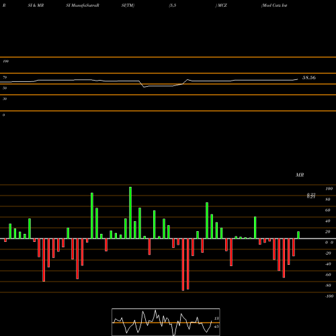Click the MR axis label -20
This screenshot has height=336, width=336.
pos(328,253)
